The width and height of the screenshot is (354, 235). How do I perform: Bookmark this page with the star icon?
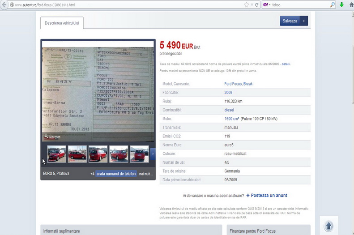pyautogui.click(x=246, y=4)
